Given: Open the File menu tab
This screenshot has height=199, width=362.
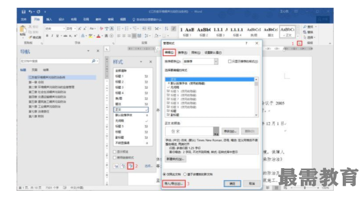Looking at the screenshot, I should tap(24, 19).
